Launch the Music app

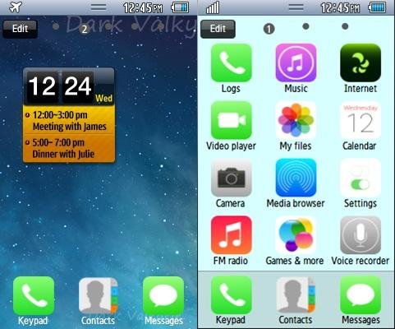click(x=296, y=63)
